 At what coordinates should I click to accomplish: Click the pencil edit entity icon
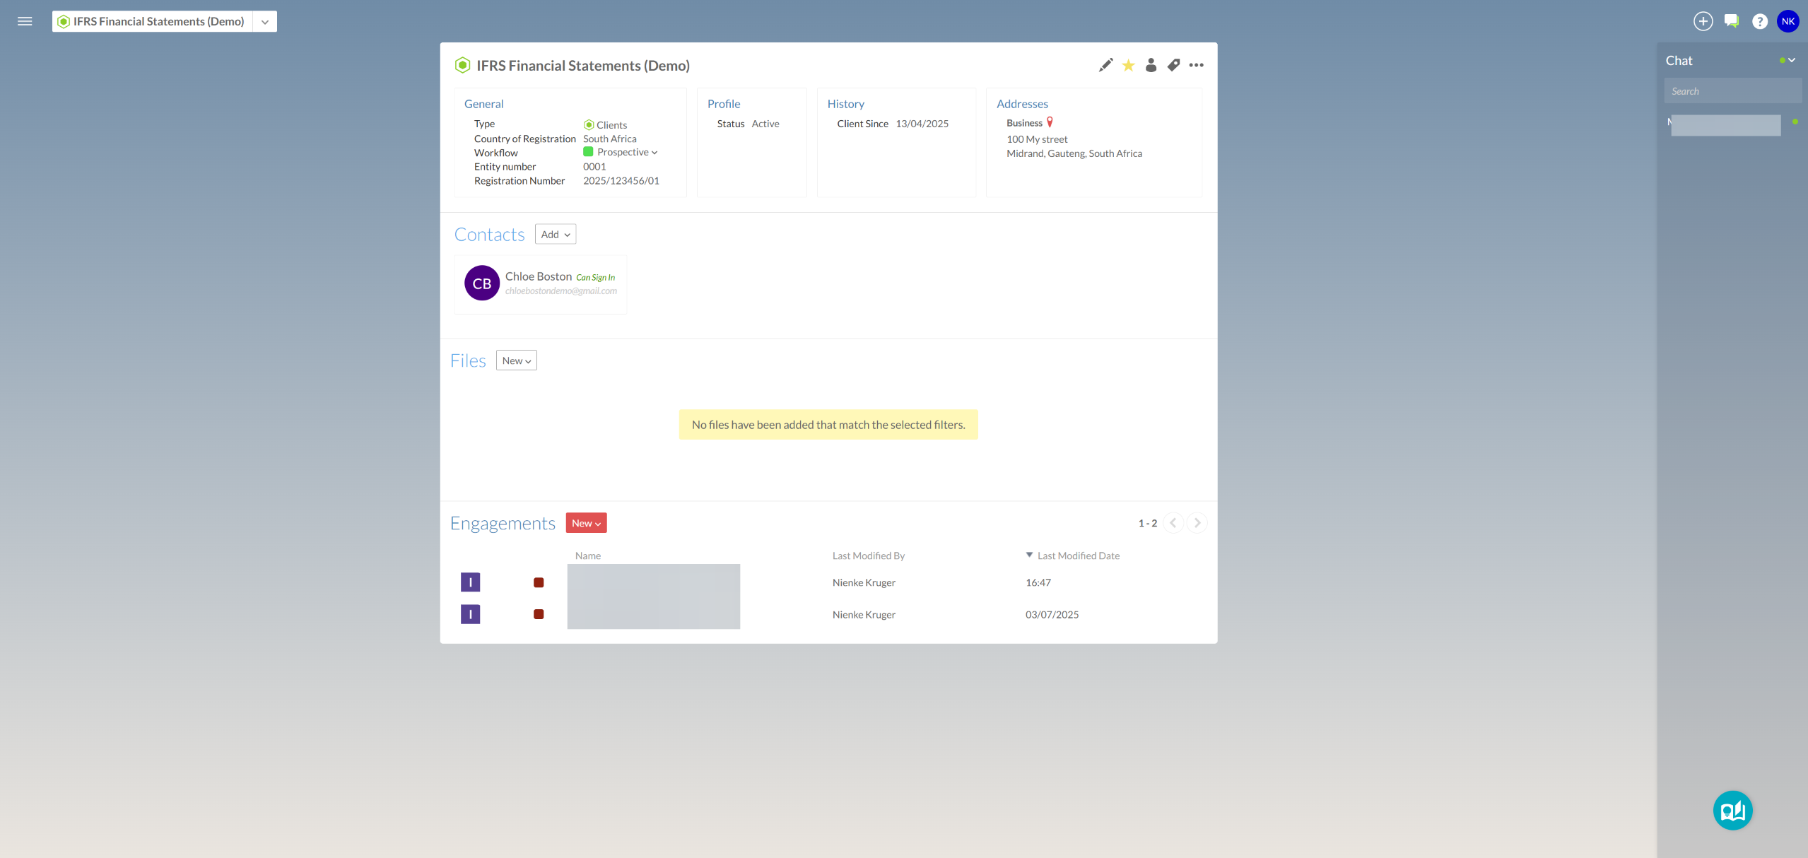[x=1105, y=65]
